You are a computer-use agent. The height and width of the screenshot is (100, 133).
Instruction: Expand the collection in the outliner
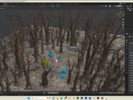128,10
